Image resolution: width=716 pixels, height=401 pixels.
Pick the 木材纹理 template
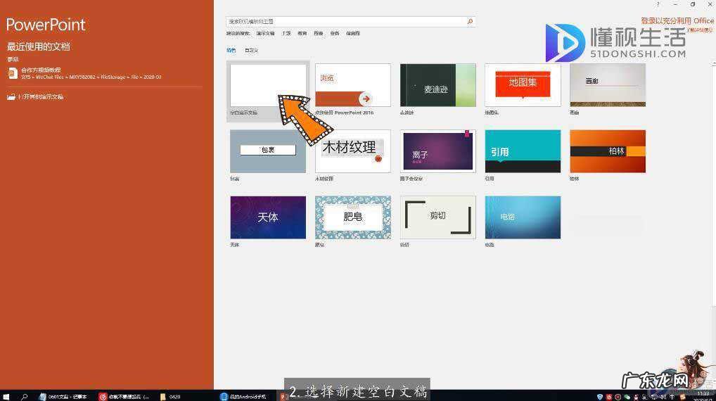click(352, 151)
